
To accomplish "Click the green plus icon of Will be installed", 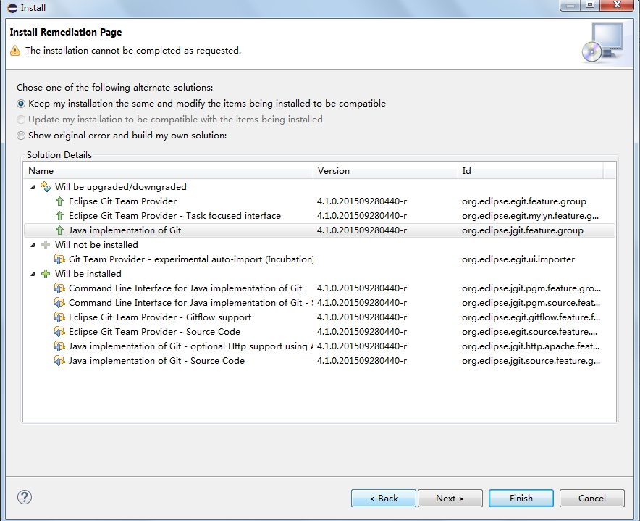I will 46,274.
